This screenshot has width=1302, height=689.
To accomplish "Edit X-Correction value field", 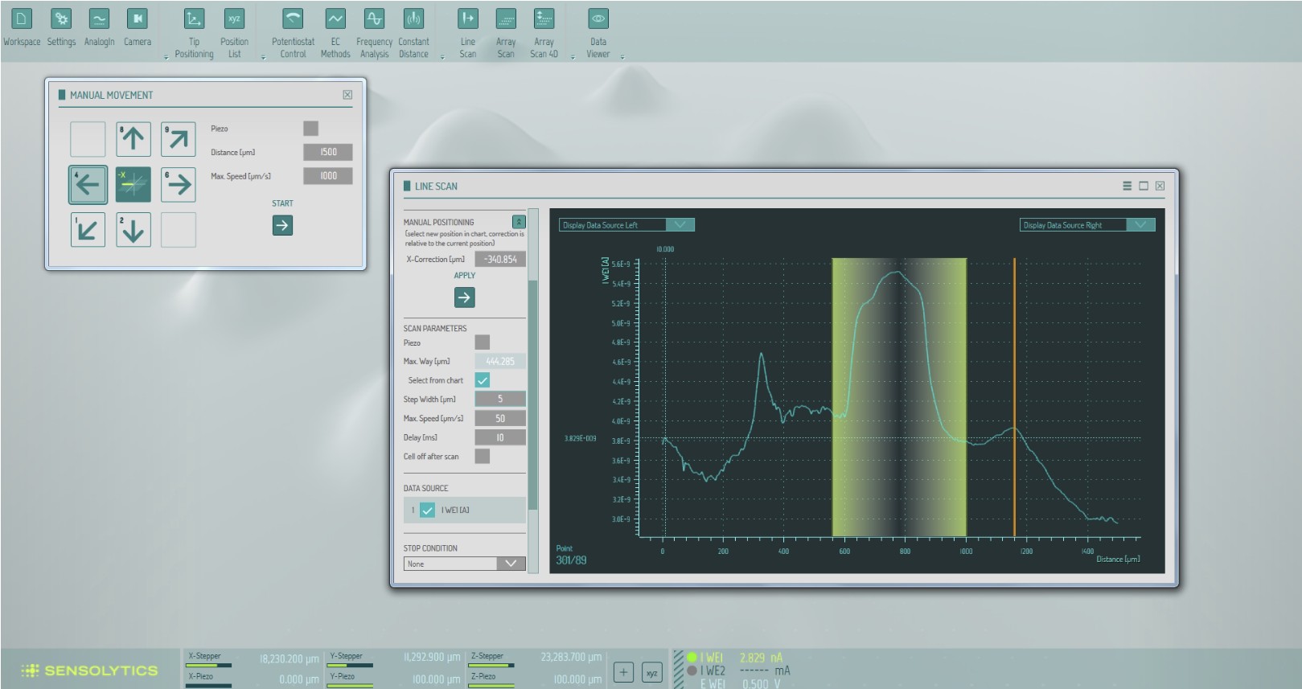I will pyautogui.click(x=500, y=259).
